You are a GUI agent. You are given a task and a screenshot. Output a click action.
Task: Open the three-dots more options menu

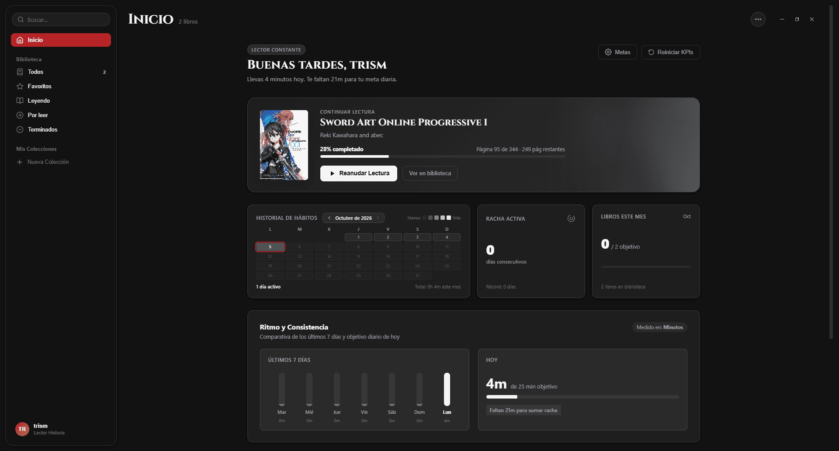pos(758,19)
